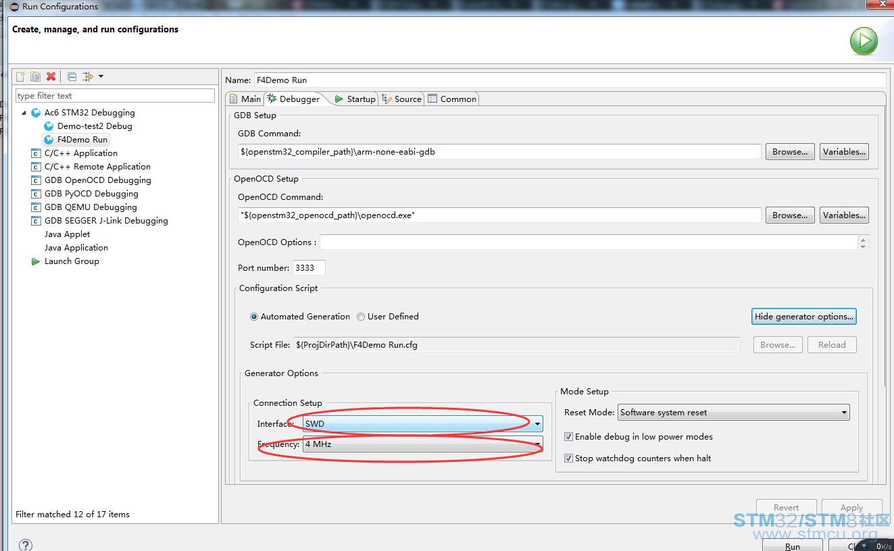Image resolution: width=894 pixels, height=551 pixels.
Task: Click the Script File Browse button
Action: pos(778,345)
